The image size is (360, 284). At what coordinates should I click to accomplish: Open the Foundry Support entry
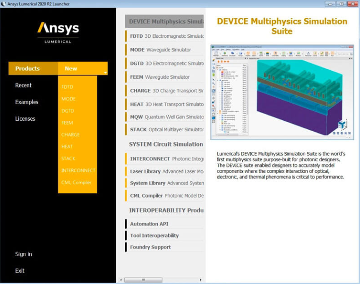pyautogui.click(x=164, y=247)
